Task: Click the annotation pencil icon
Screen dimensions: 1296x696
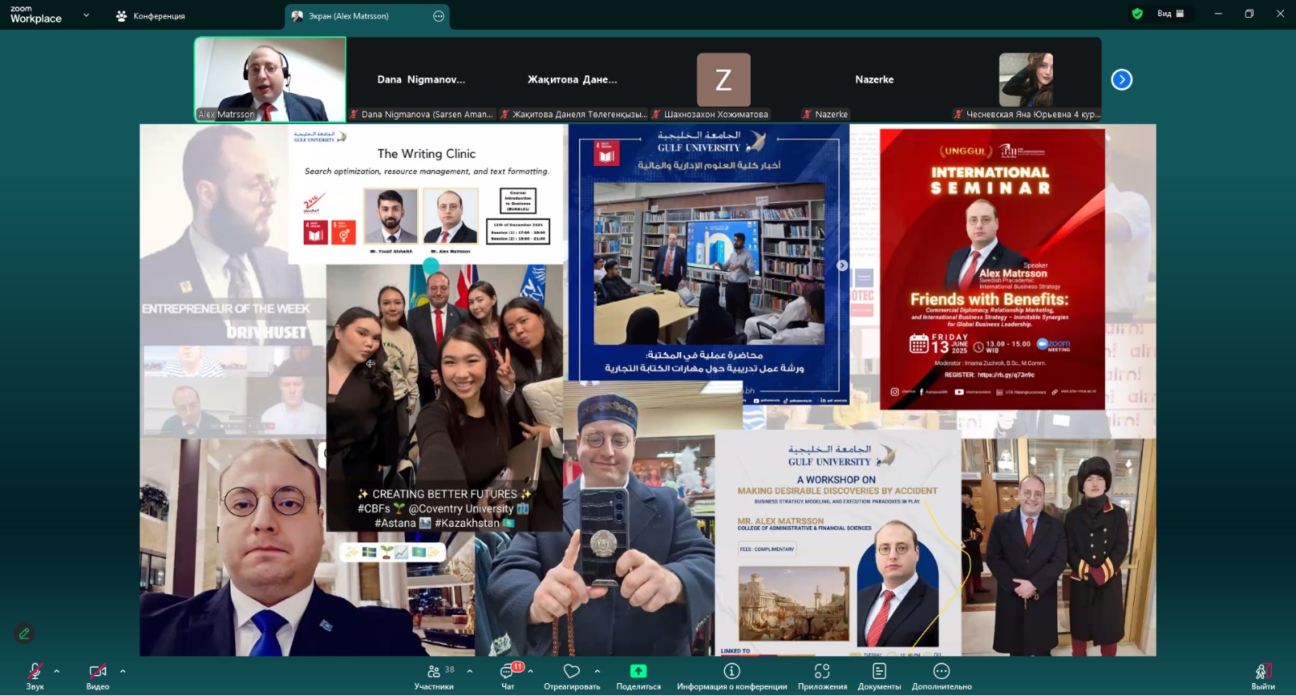Action: [24, 634]
